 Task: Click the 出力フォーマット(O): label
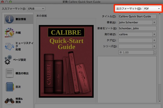pyautogui.click(x=129, y=9)
